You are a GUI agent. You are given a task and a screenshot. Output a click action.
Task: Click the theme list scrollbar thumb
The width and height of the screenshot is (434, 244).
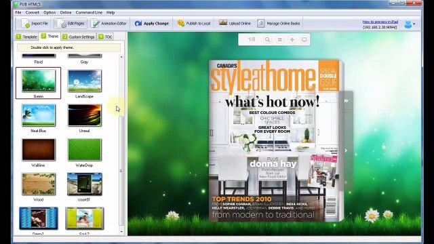coord(121,170)
